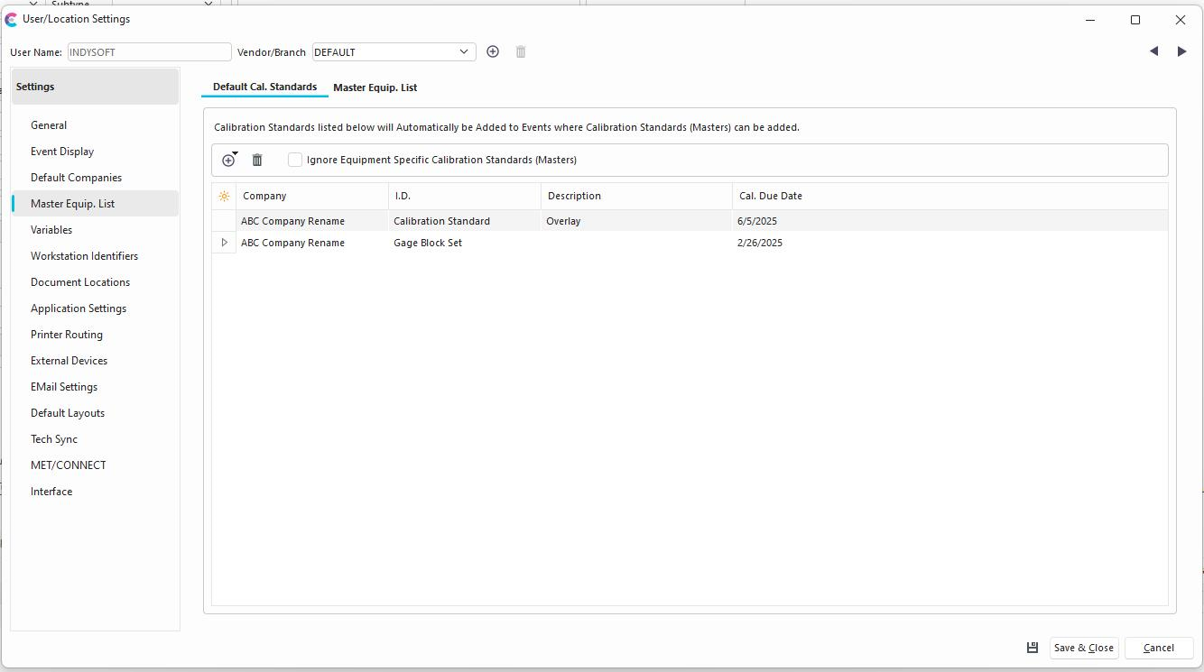The width and height of the screenshot is (1204, 672).
Task: Click the User Name input field
Action: tap(149, 52)
